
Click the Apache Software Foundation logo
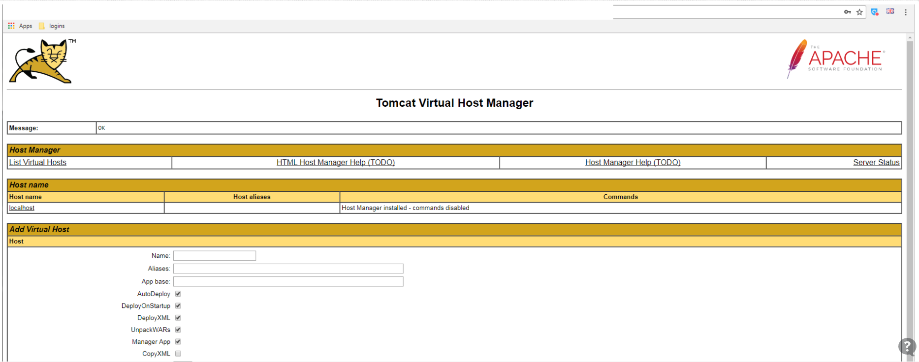tap(835, 59)
